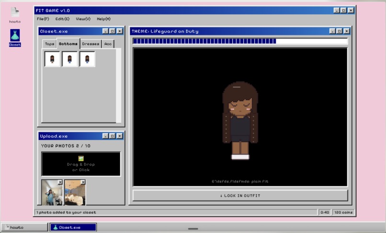Viewport: 386px width, 233px height.
Task: Click the LOCK IN OUTFIT button
Action: (240, 196)
